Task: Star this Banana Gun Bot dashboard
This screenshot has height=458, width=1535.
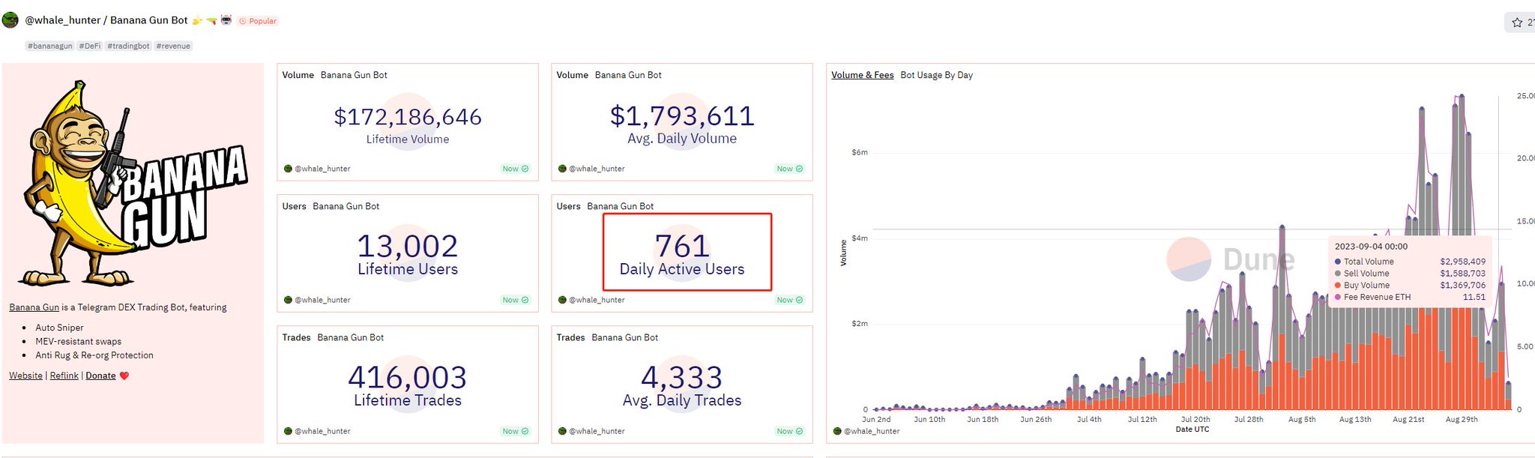Action: point(1517,22)
